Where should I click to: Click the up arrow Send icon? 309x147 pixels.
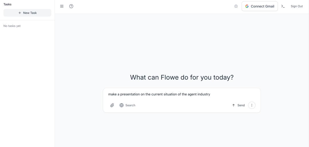(x=233, y=105)
